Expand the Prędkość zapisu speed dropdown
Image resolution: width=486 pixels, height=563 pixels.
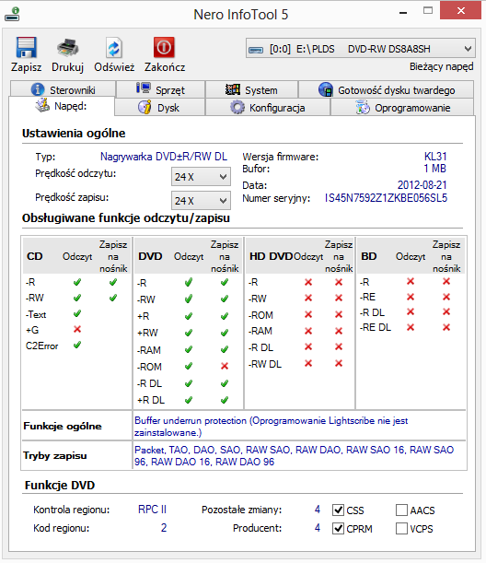201,201
